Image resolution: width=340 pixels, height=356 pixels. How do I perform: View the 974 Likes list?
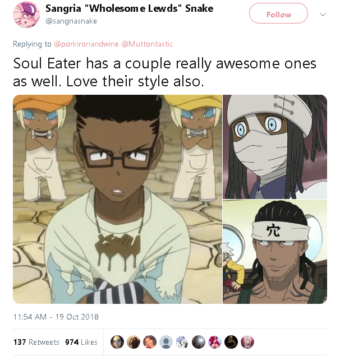coord(81,342)
